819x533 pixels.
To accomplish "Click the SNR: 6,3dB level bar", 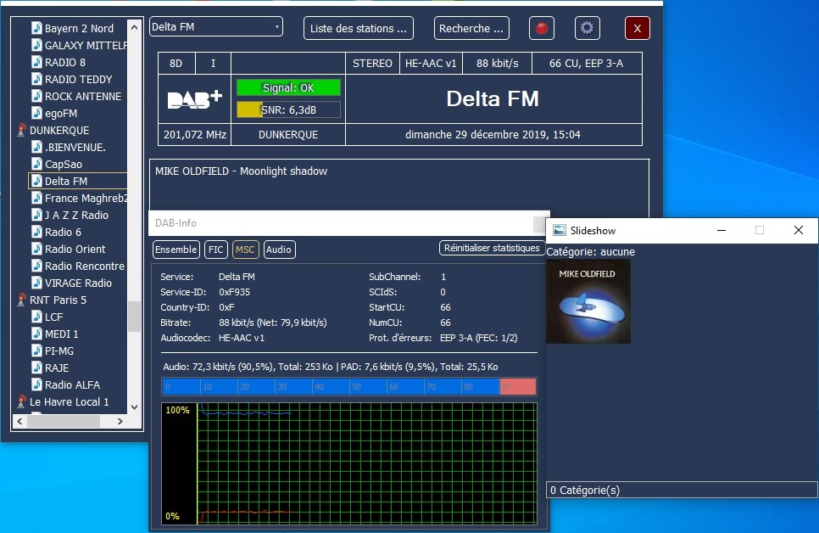I will (x=288, y=109).
